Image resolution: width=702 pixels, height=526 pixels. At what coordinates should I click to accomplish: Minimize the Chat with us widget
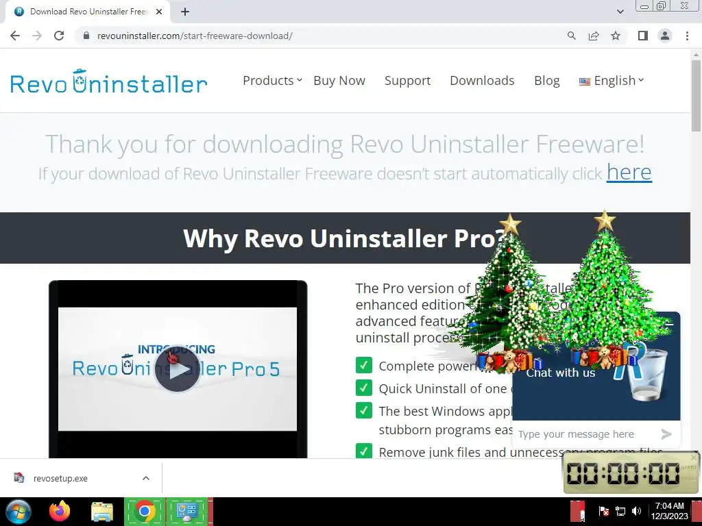click(x=669, y=323)
